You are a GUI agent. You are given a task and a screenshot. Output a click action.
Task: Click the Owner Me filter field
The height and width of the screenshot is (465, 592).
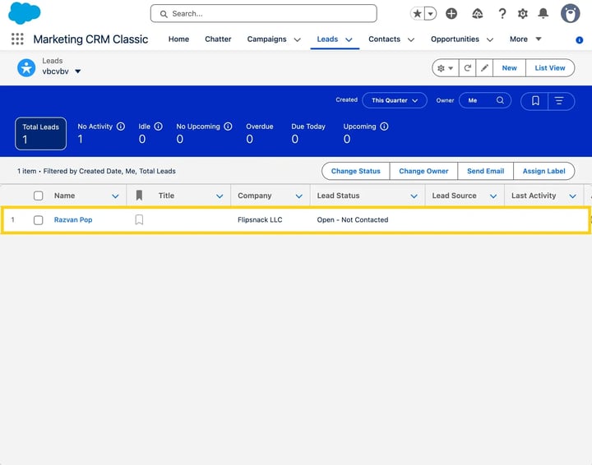[485, 100]
